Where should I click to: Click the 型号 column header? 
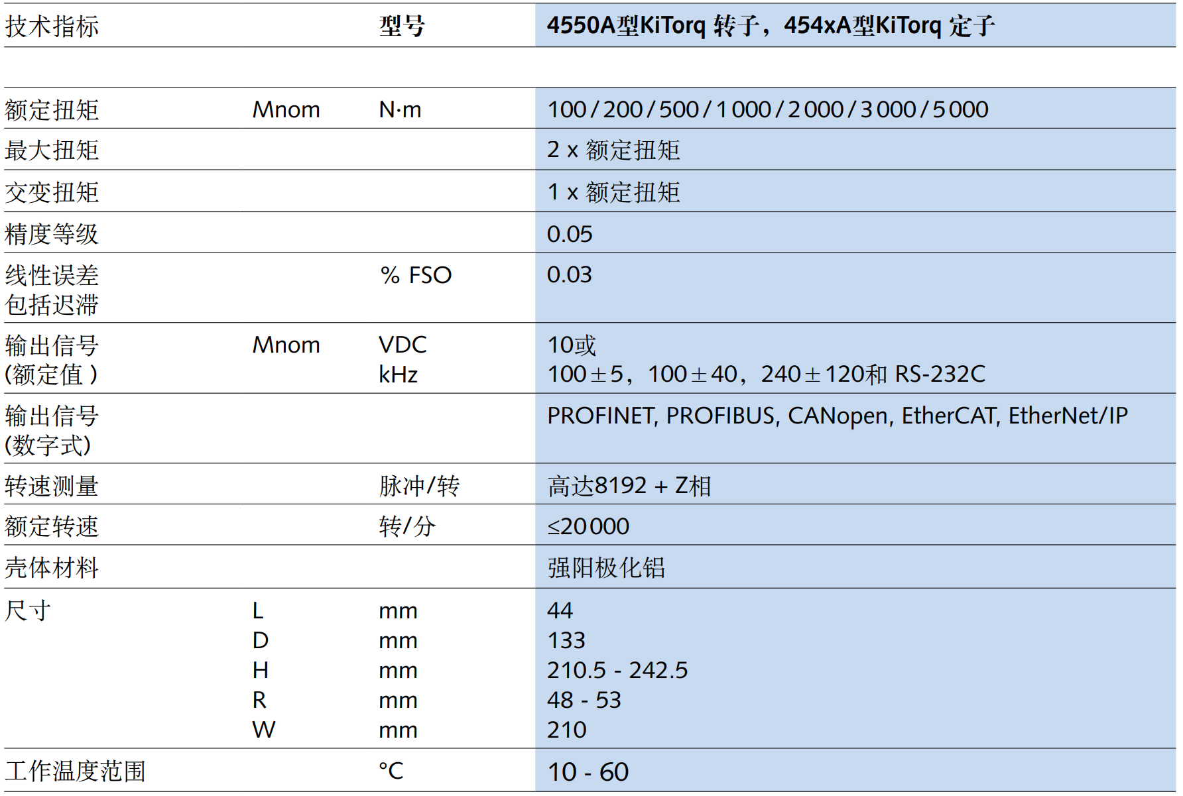(402, 27)
